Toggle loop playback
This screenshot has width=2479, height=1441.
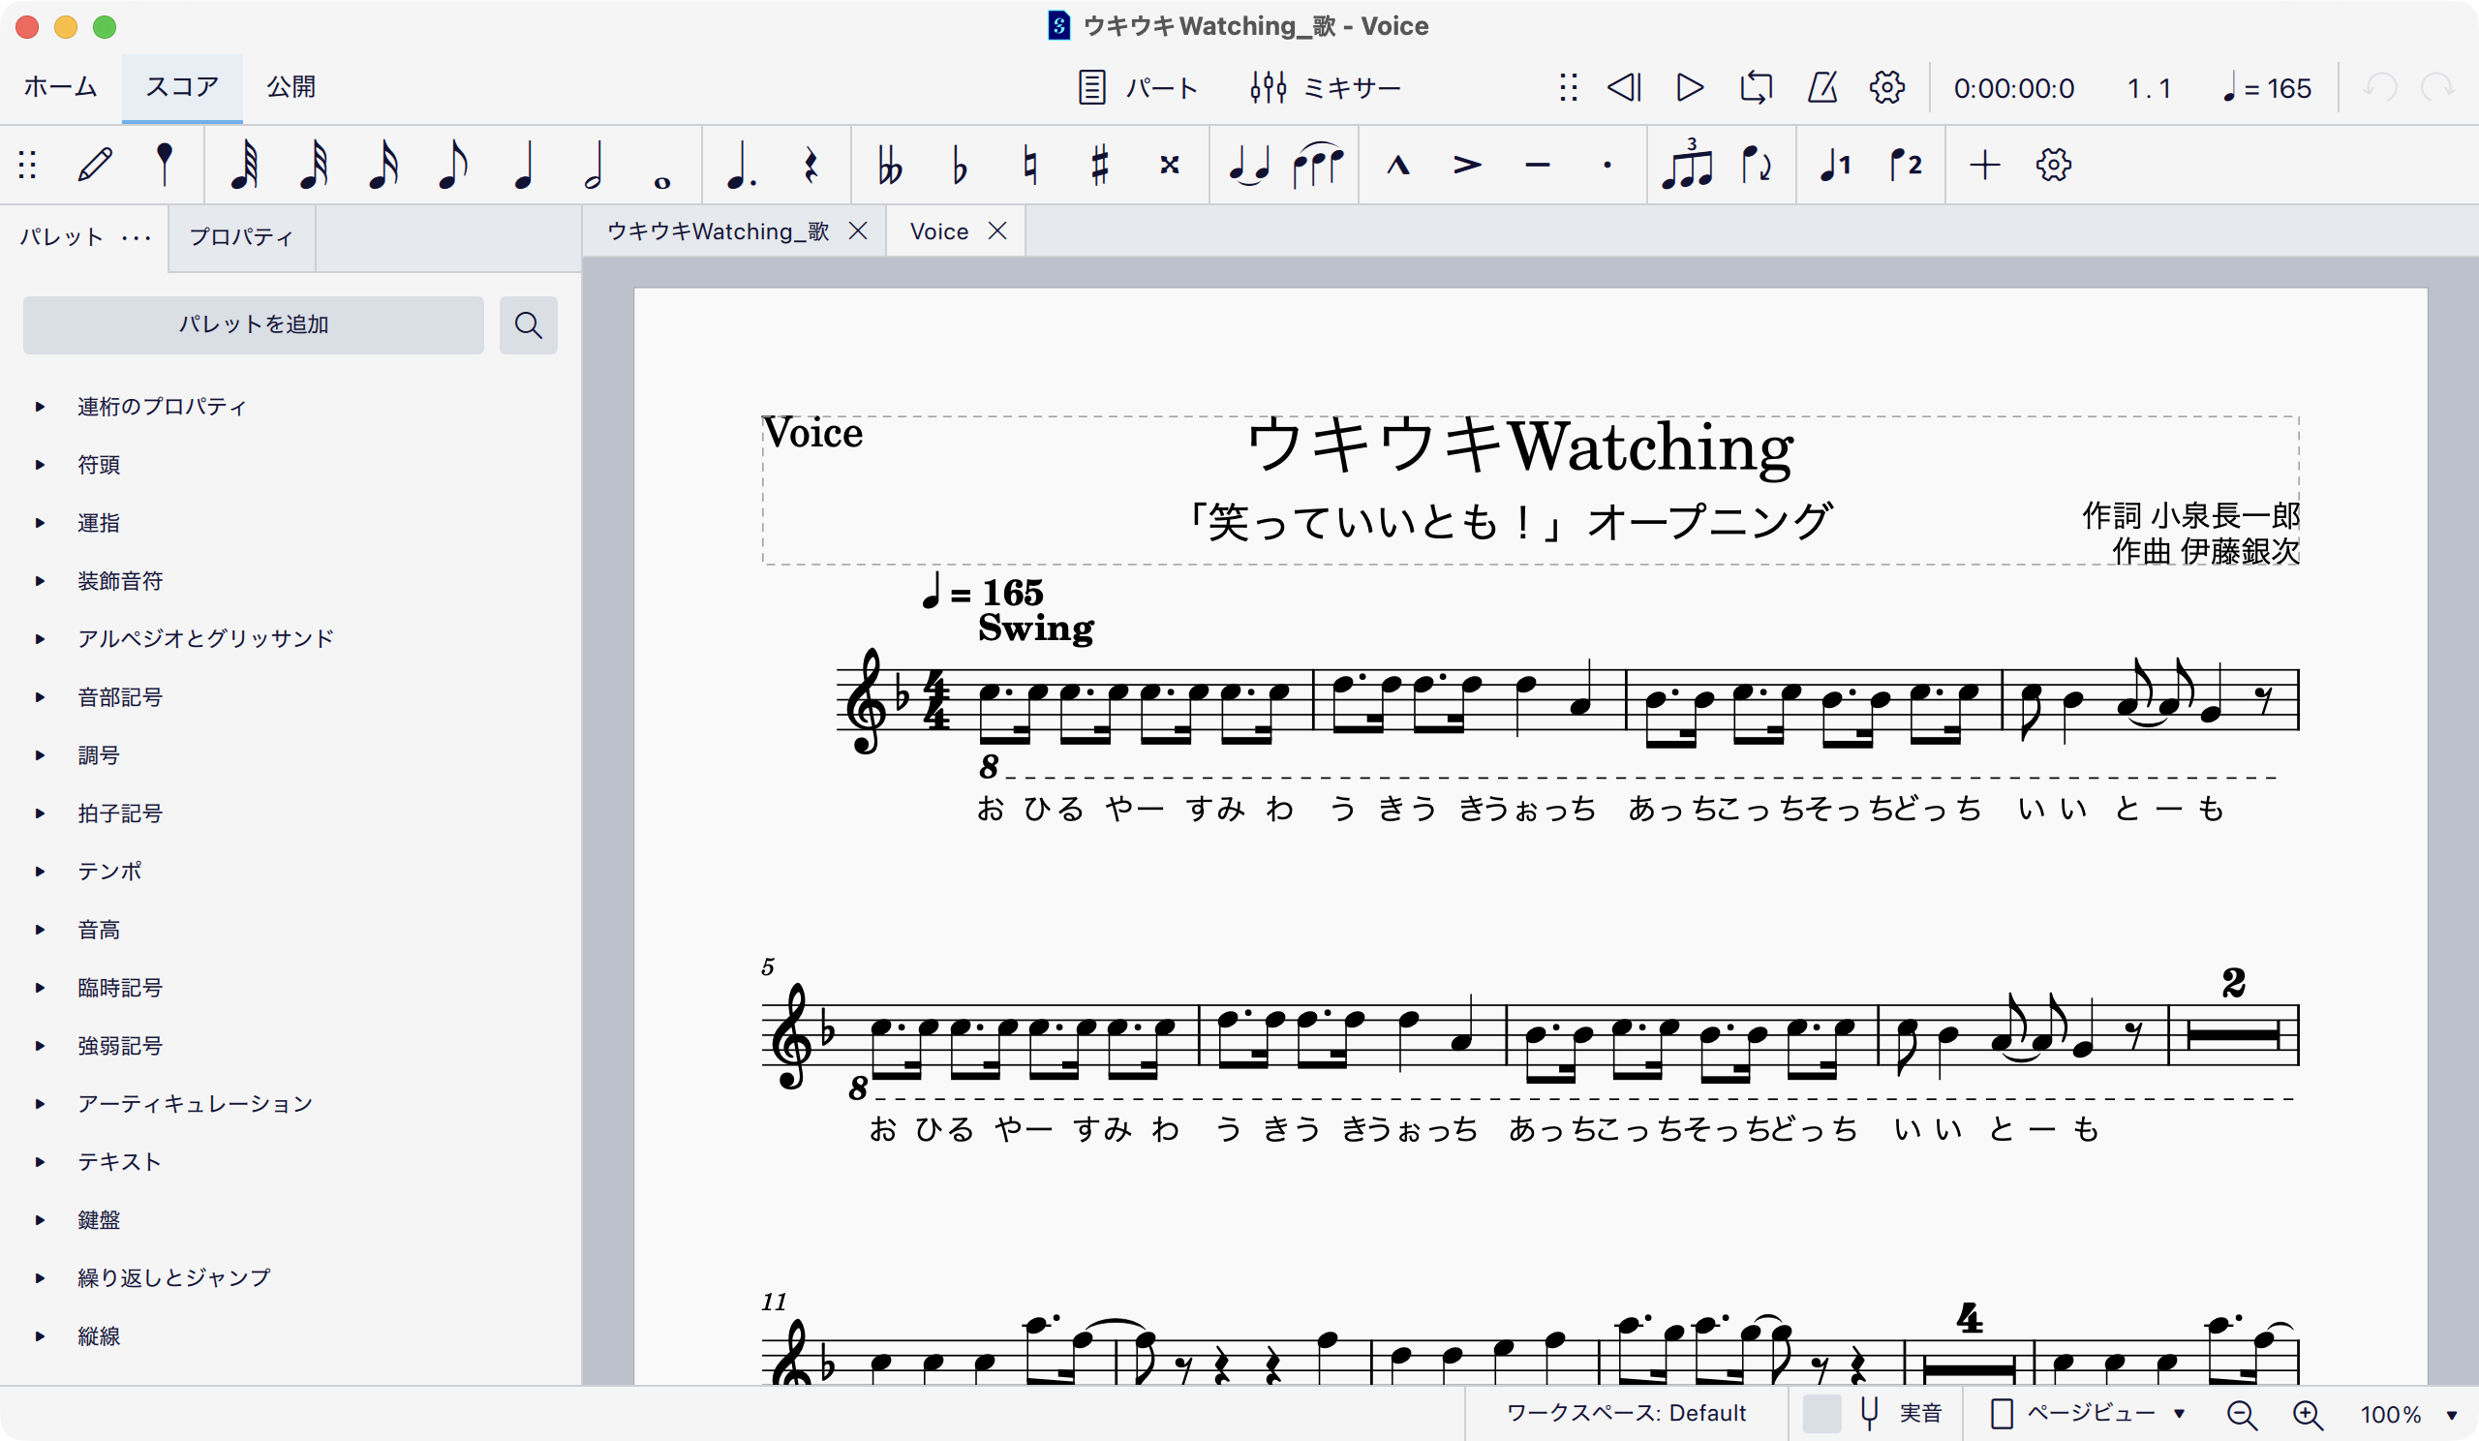tap(1756, 87)
